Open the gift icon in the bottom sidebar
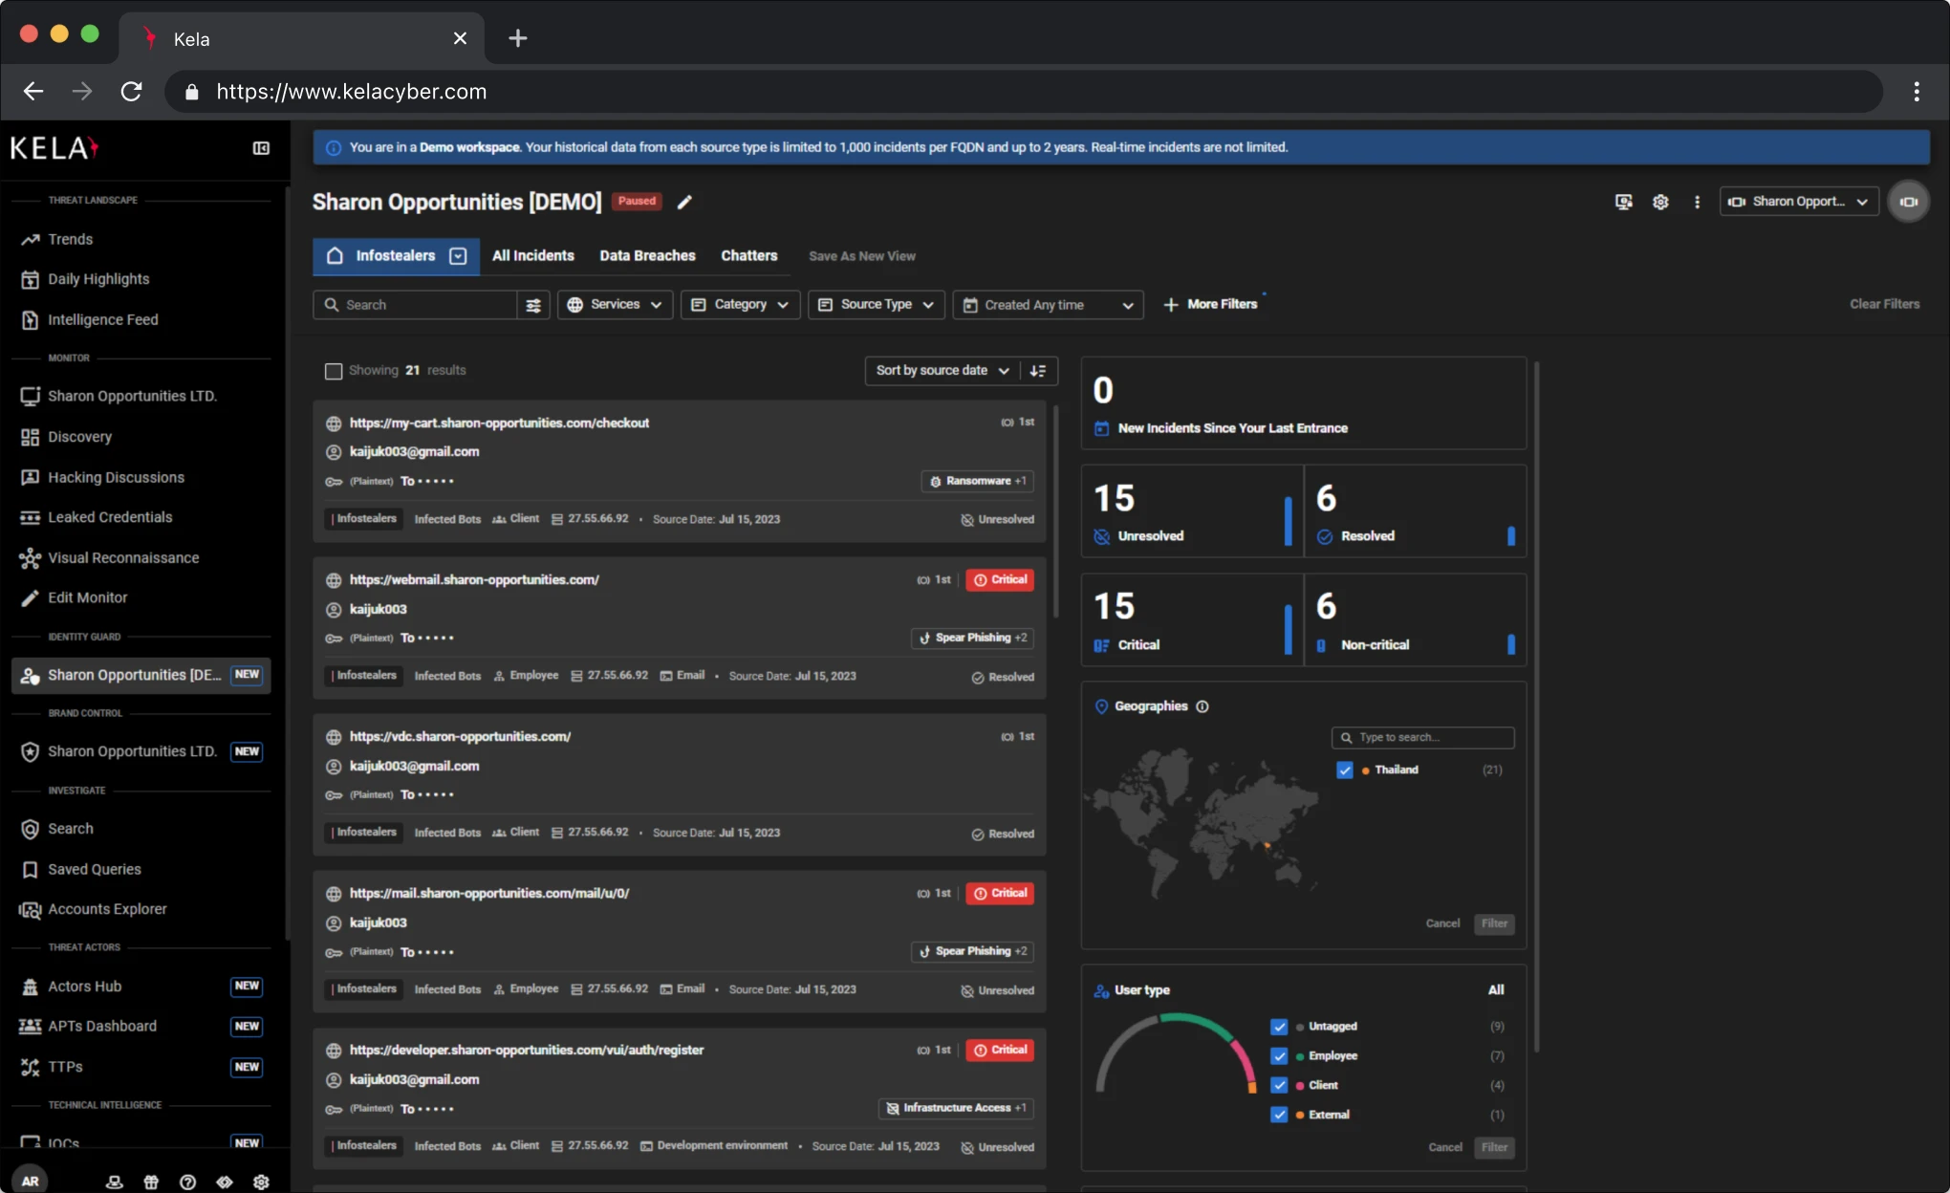This screenshot has height=1193, width=1950. (x=151, y=1182)
